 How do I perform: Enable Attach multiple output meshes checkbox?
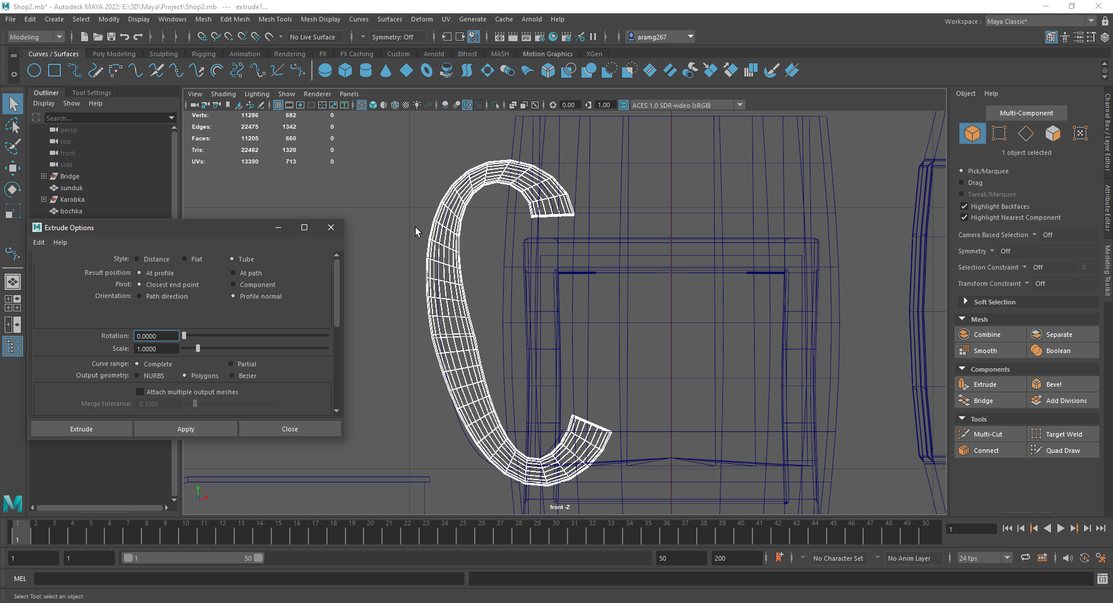[x=140, y=392]
